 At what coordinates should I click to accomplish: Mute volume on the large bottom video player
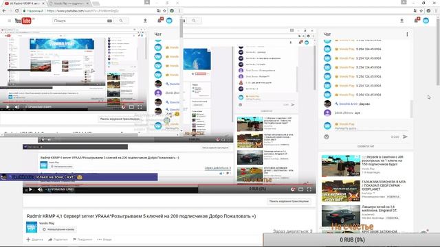point(40,189)
